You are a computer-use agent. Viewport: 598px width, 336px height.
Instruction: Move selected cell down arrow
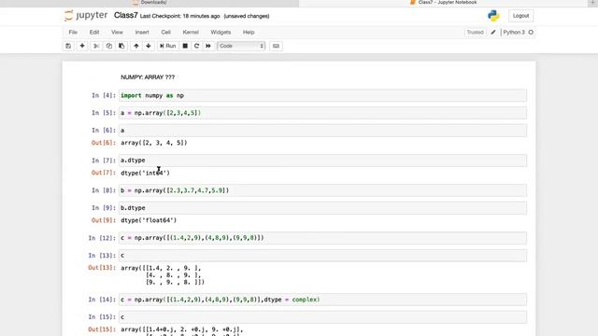[149, 46]
